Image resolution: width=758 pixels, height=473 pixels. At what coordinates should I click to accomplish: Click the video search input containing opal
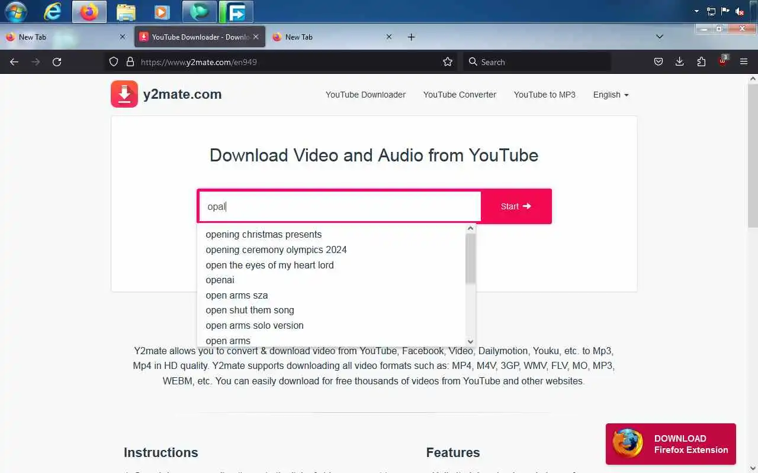point(340,206)
